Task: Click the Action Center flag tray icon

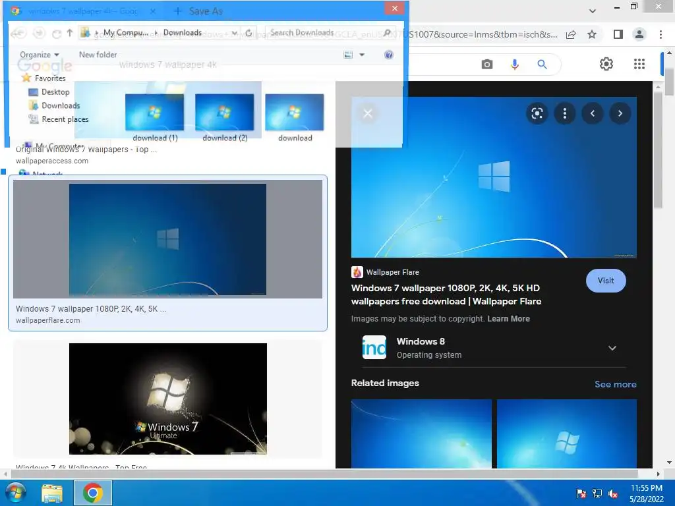Action: [x=581, y=493]
